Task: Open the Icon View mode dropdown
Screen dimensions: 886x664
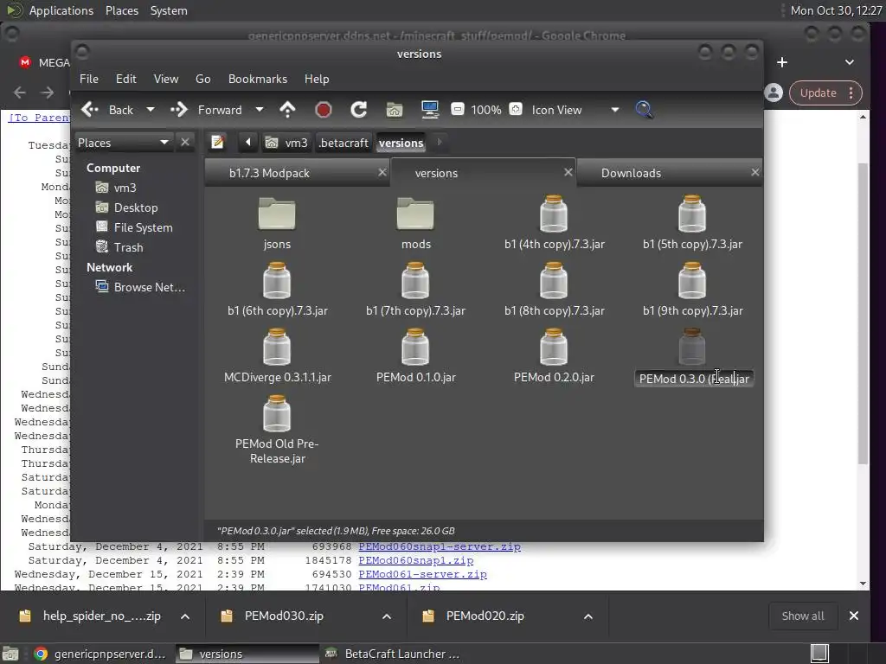Action: point(575,110)
